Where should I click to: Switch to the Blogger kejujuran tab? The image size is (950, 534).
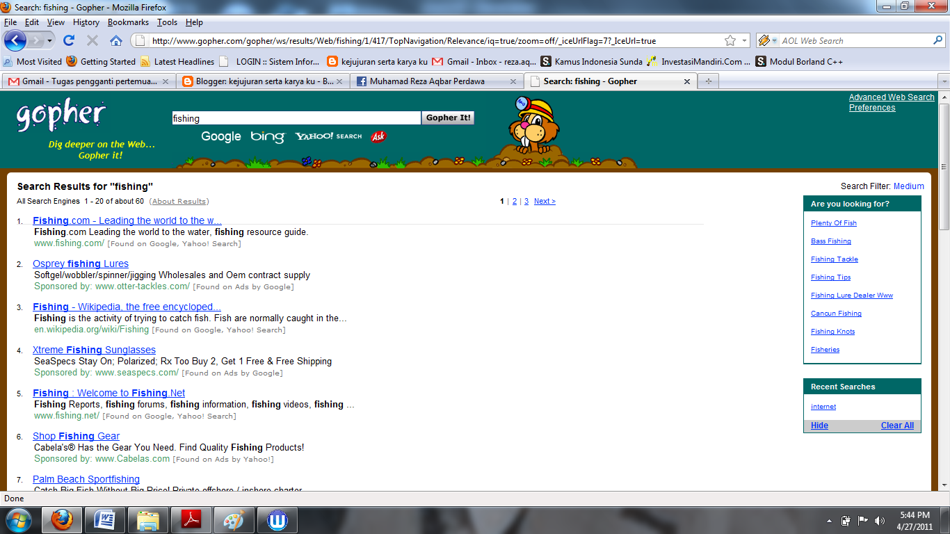(x=262, y=81)
